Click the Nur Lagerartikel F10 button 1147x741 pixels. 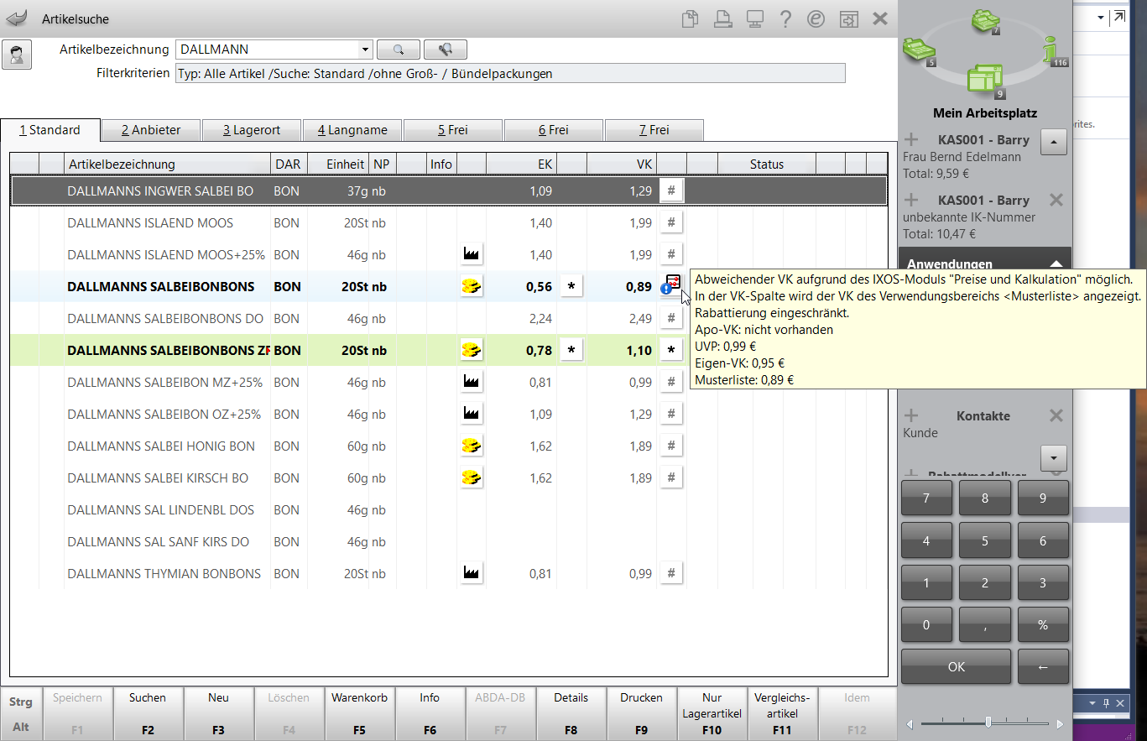tap(712, 713)
